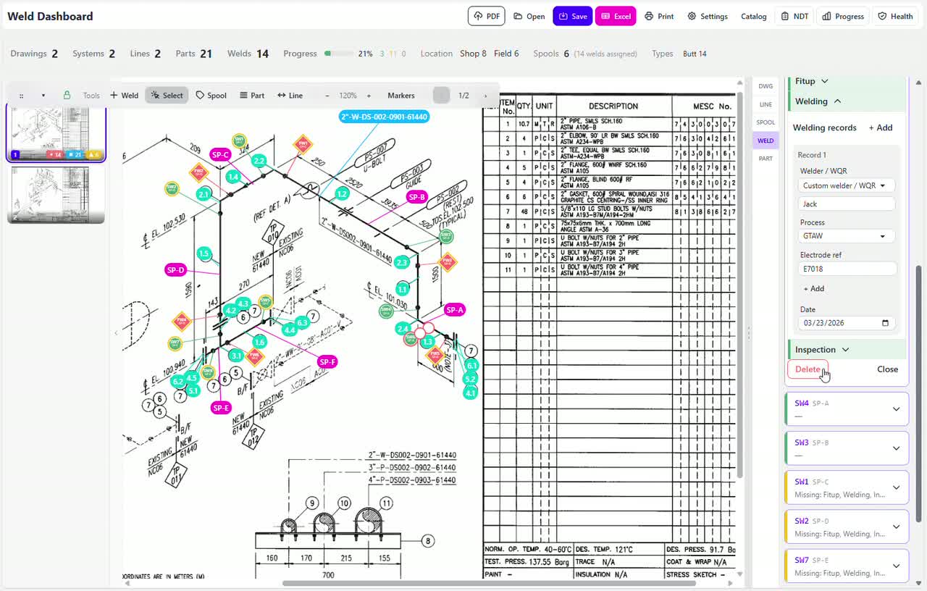This screenshot has width=927, height=591.
Task: Click the SP-F spool tag
Action: click(x=327, y=362)
